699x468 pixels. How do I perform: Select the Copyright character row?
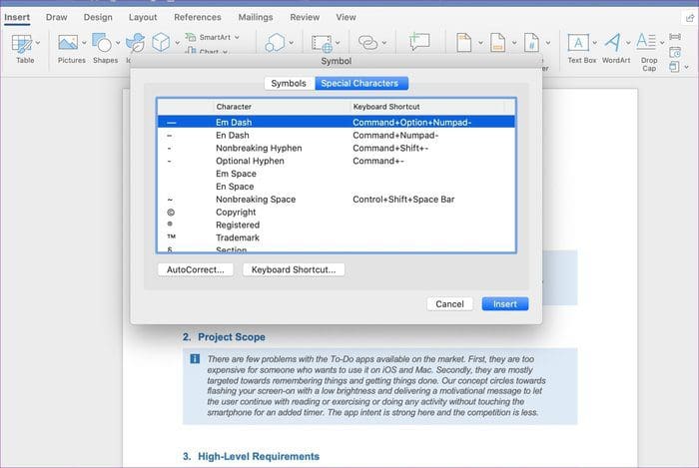point(337,213)
